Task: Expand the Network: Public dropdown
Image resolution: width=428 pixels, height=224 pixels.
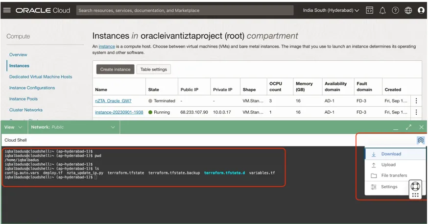Action: pos(73,127)
